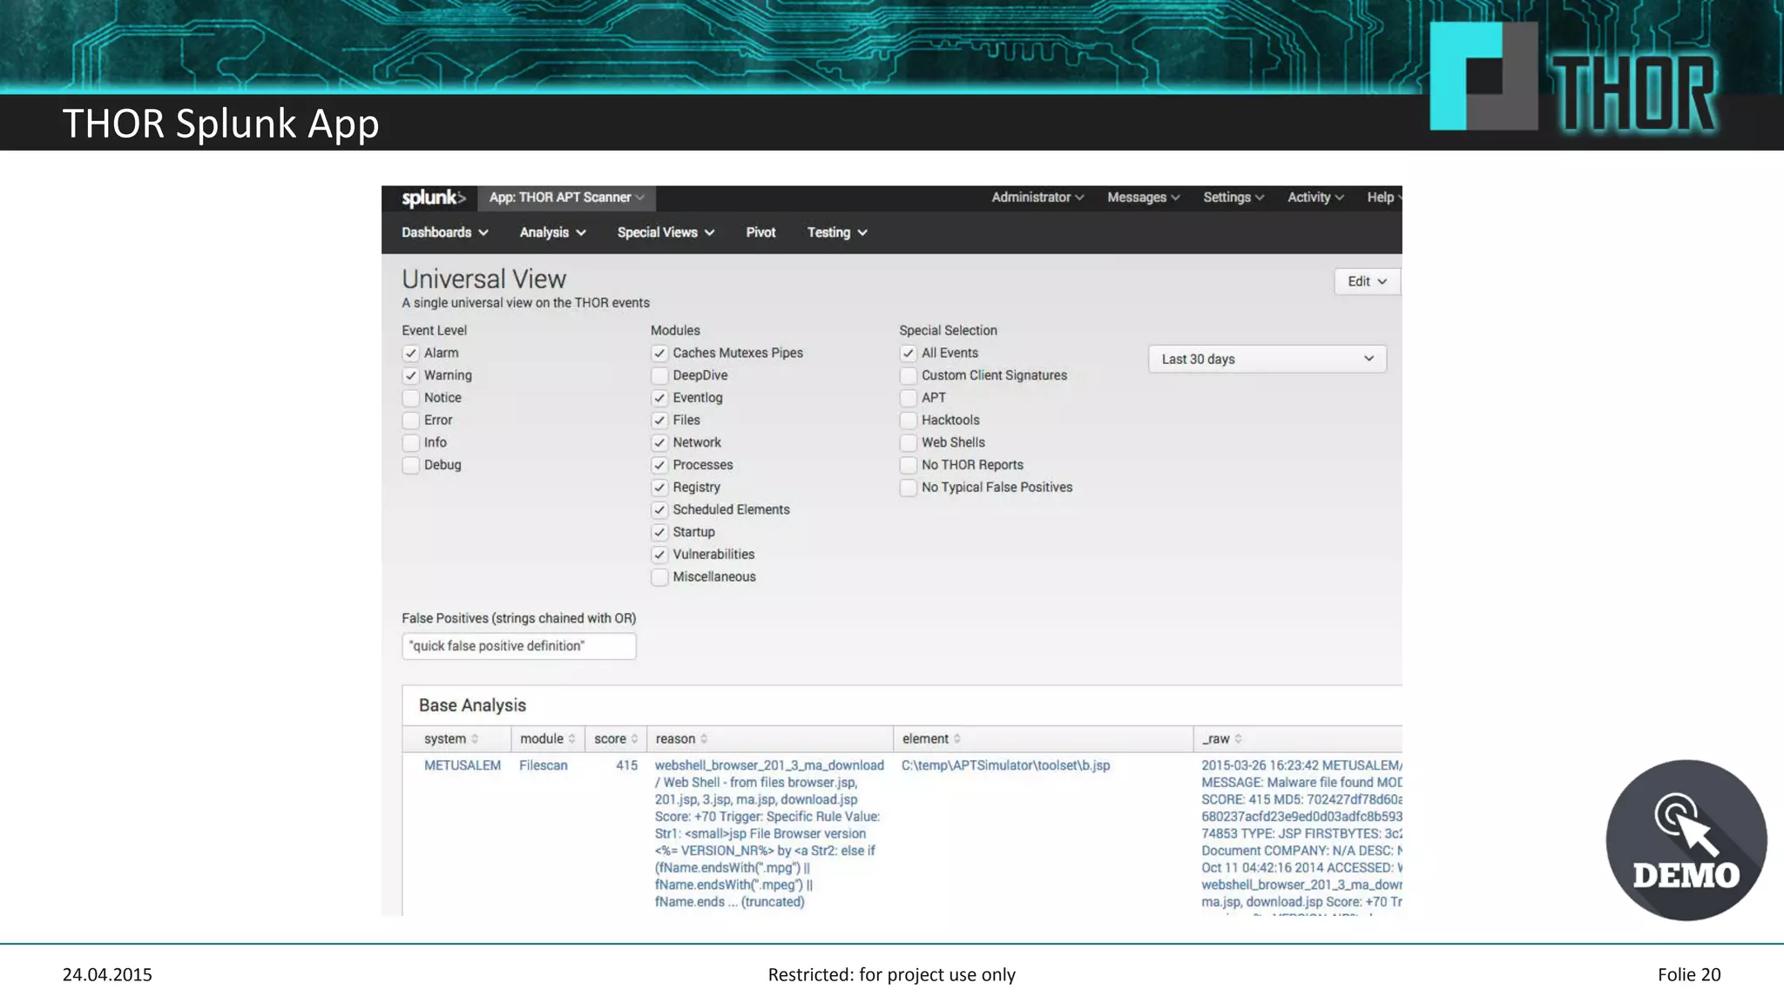Uncheck the Warning event level
The width and height of the screenshot is (1784, 1003).
pos(411,376)
